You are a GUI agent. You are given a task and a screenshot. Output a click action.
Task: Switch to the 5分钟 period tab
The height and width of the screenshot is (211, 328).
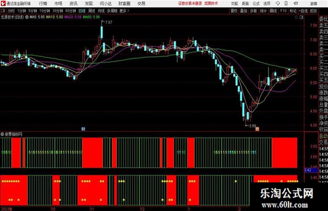[x=32, y=11]
